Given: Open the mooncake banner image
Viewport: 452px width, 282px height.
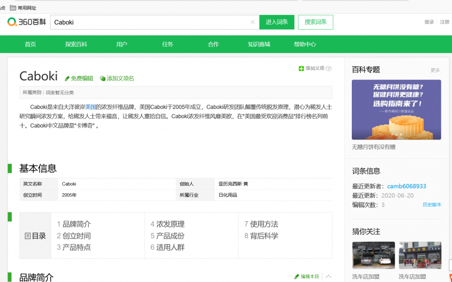Looking at the screenshot, I should pos(396,110).
